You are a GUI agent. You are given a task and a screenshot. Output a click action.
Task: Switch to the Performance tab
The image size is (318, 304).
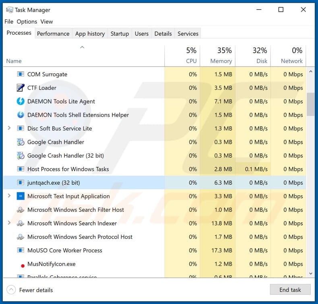click(x=53, y=33)
